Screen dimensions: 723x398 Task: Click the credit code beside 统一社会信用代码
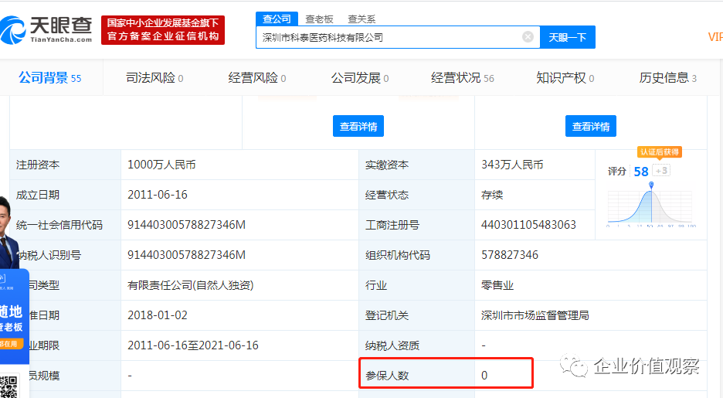tap(186, 225)
